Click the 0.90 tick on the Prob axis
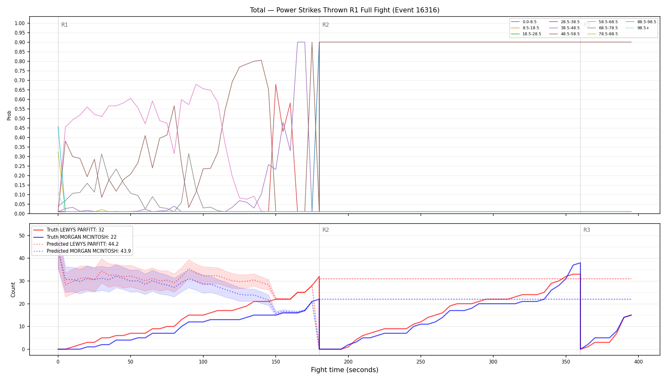Screen dimensions: 667x381 click(20, 42)
